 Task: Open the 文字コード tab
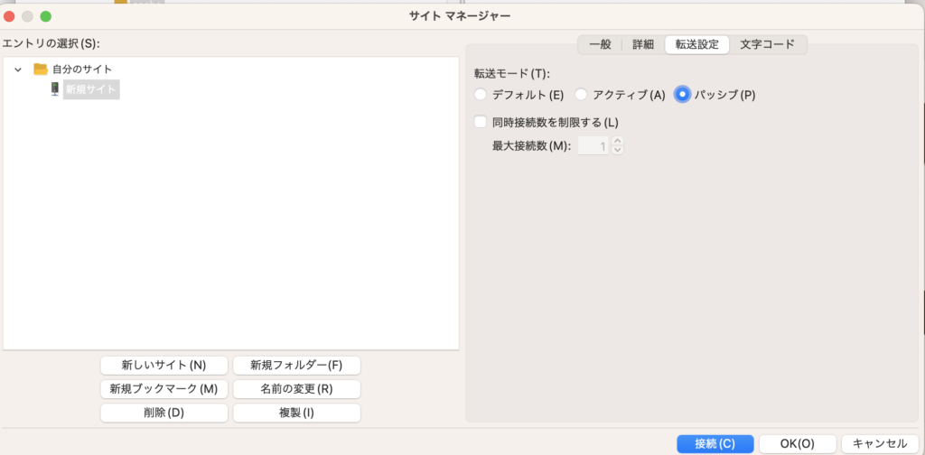click(x=767, y=44)
